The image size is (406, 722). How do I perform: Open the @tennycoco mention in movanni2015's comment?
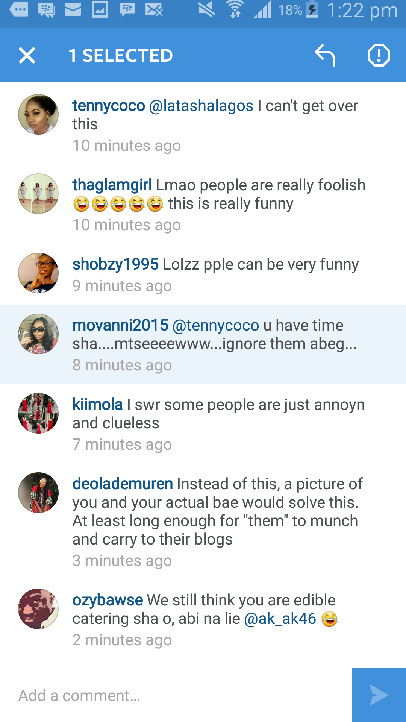pos(215,326)
